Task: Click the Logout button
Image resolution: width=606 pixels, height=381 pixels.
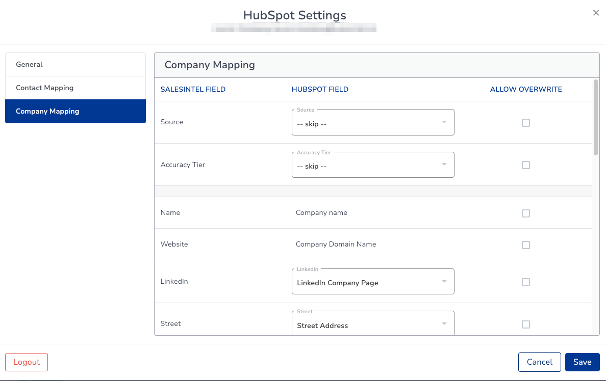Action: (27, 362)
